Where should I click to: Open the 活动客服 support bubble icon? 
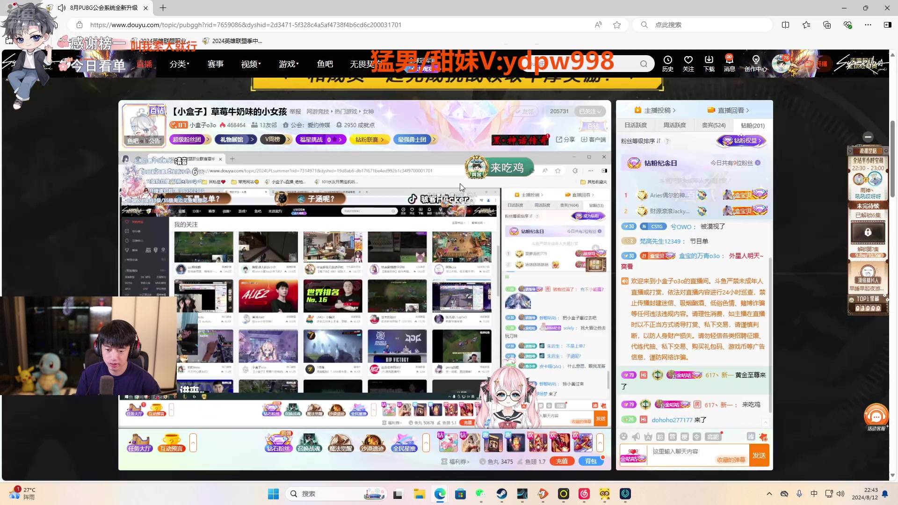tap(876, 417)
